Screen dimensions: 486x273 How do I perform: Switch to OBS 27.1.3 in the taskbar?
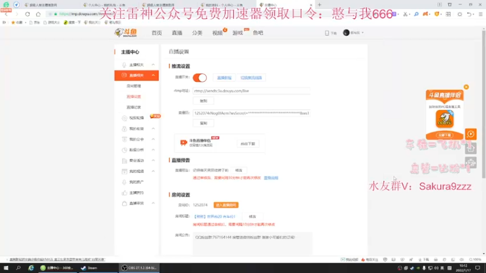point(139,268)
